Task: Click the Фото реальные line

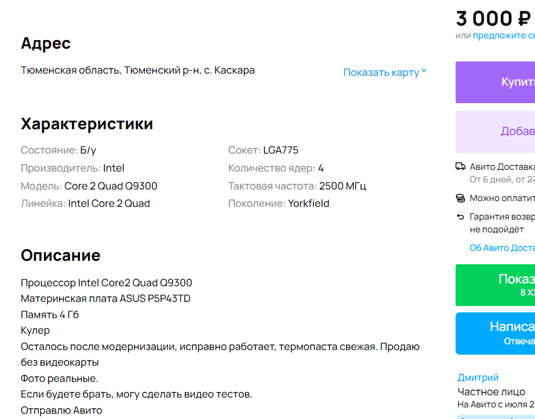Action: tap(59, 378)
